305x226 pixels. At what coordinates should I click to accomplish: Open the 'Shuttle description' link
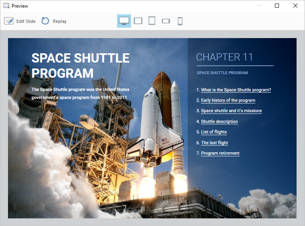(219, 121)
